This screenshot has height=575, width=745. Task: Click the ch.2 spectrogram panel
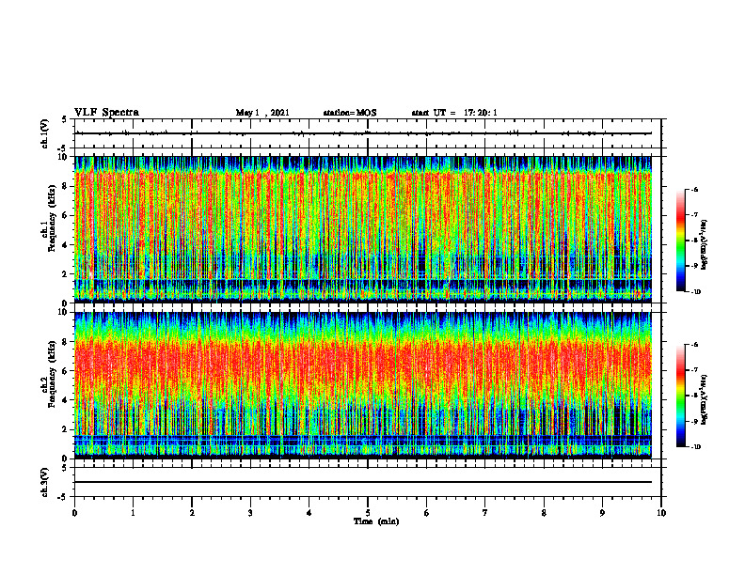[x=363, y=385]
